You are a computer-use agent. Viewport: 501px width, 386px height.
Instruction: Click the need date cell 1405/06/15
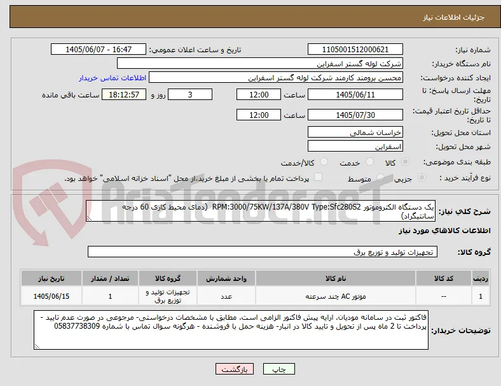(x=51, y=296)
